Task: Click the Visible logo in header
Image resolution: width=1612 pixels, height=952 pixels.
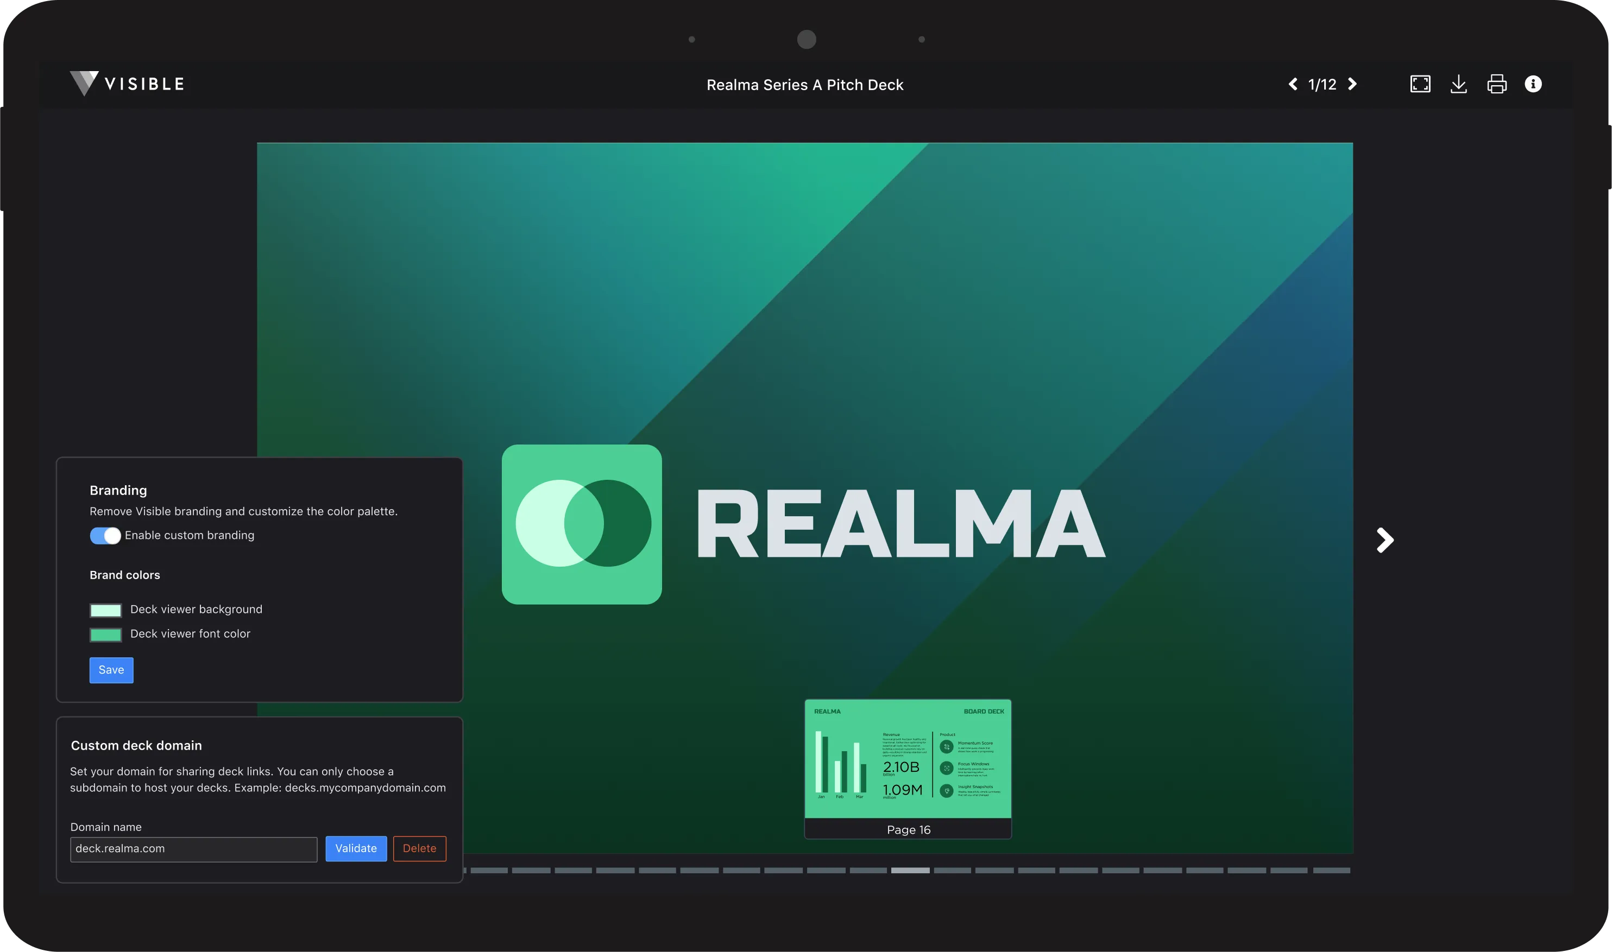Action: click(x=127, y=84)
